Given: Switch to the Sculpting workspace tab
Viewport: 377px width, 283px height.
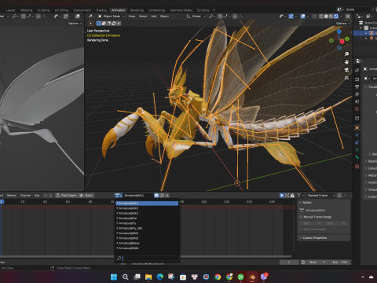Looking at the screenshot, I should pos(43,10).
